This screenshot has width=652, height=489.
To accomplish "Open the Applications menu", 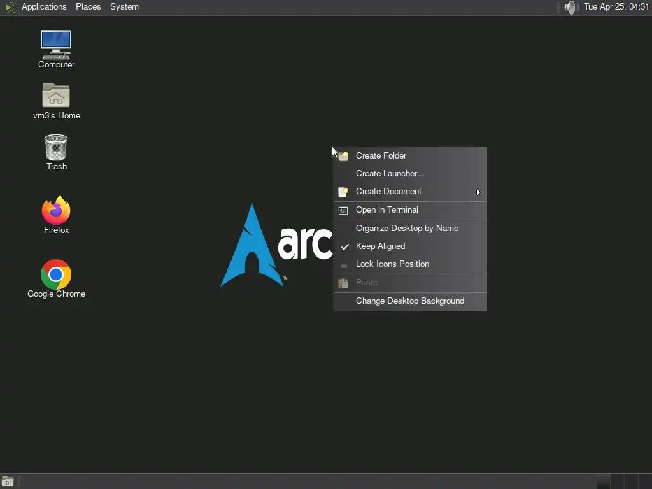I will pyautogui.click(x=44, y=7).
